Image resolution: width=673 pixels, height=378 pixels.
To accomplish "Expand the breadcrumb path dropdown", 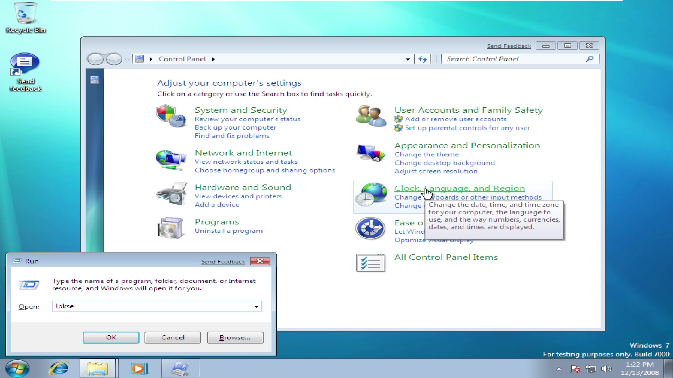I will [407, 58].
